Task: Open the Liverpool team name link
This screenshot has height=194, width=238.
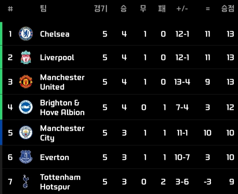Action: click(x=57, y=58)
